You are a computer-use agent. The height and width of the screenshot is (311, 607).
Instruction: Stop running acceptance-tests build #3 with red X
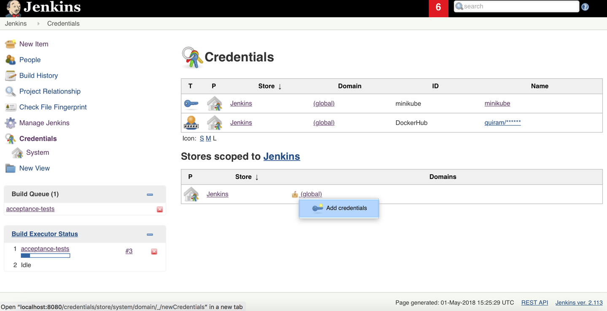[154, 252]
